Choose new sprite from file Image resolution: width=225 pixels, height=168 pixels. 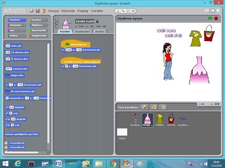coord(154,107)
